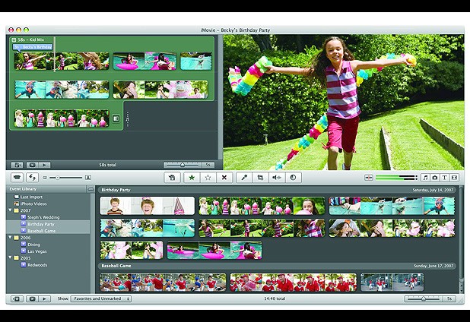Viewport: 470px width, 322px height.
Task: Click the Baseball Game event header
Action: coord(277,266)
